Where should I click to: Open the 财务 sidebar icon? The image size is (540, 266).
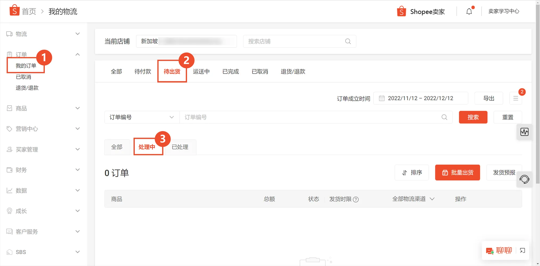click(9, 170)
